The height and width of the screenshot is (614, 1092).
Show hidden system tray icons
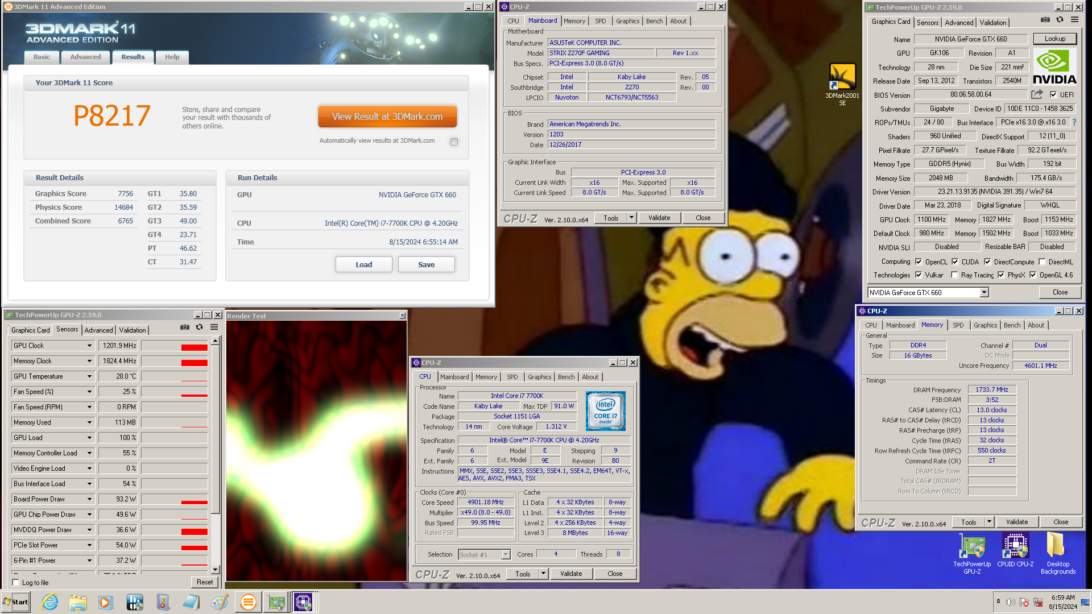click(x=998, y=601)
